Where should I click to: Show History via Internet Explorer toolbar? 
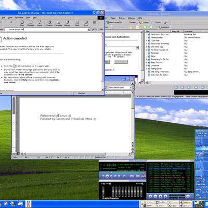point(67,23)
